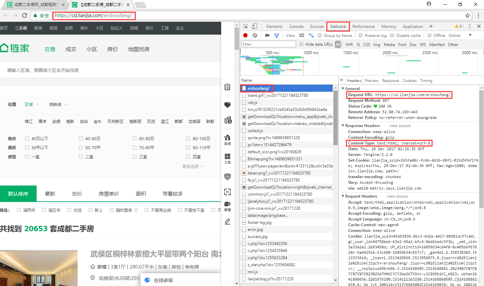Open favorites heart icon in sidebar
Image resolution: width=484 pixels, height=286 pixels.
pos(228,105)
